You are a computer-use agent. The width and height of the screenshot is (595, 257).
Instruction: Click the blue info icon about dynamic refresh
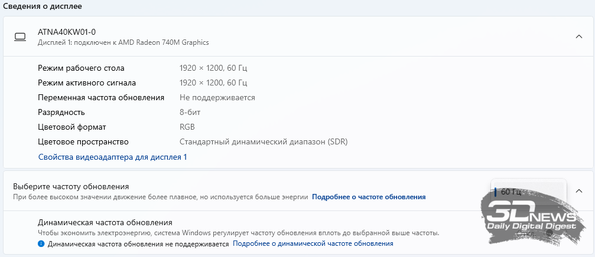pos(41,243)
